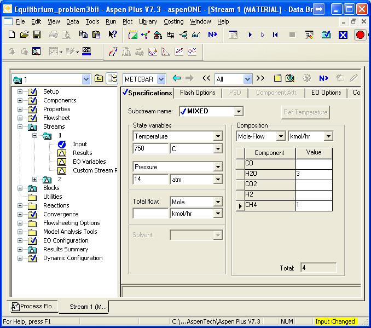
Task: Save the simulation with the floppy disk icon
Action: click(37, 34)
